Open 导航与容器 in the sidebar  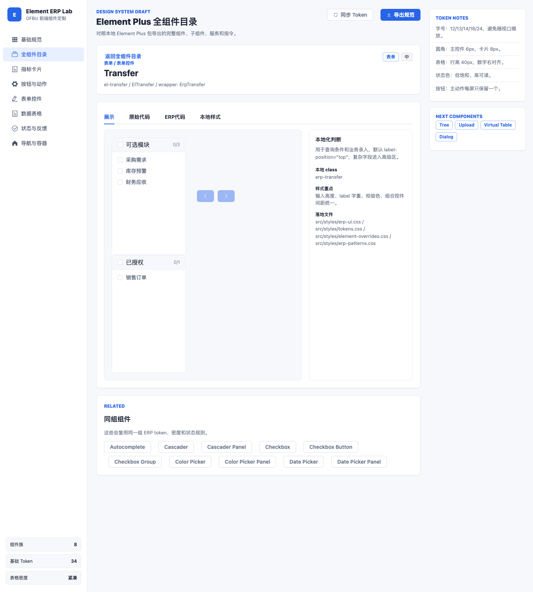coord(43,143)
